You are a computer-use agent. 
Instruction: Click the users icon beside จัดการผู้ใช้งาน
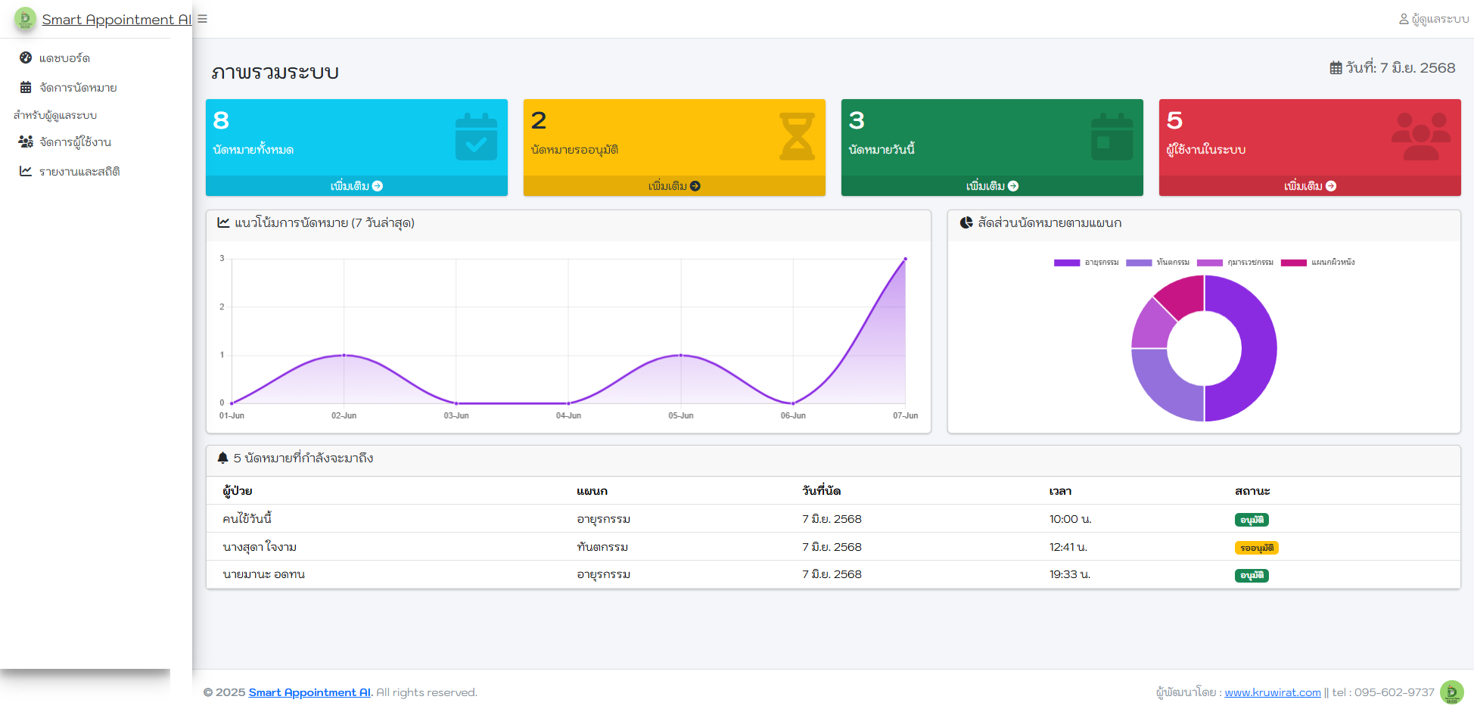pyautogui.click(x=26, y=142)
